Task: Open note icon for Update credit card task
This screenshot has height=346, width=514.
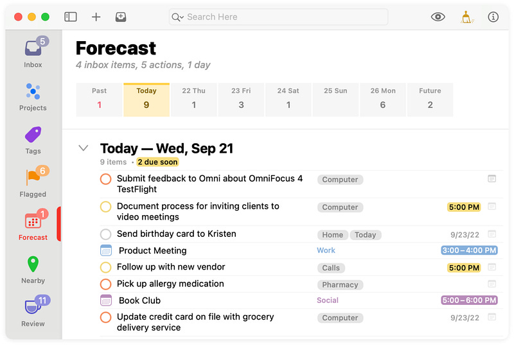Action: 492,317
